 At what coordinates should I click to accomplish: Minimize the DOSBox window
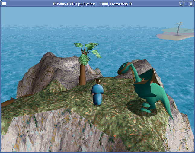click(181, 4)
